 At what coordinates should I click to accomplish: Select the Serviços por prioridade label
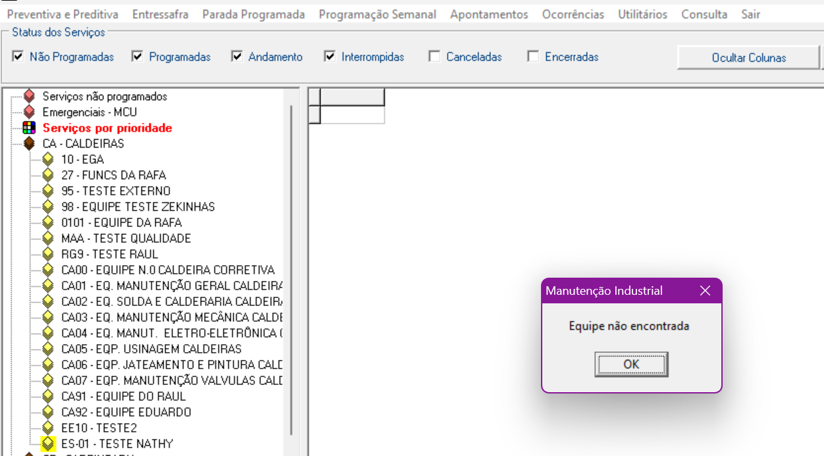click(x=107, y=128)
